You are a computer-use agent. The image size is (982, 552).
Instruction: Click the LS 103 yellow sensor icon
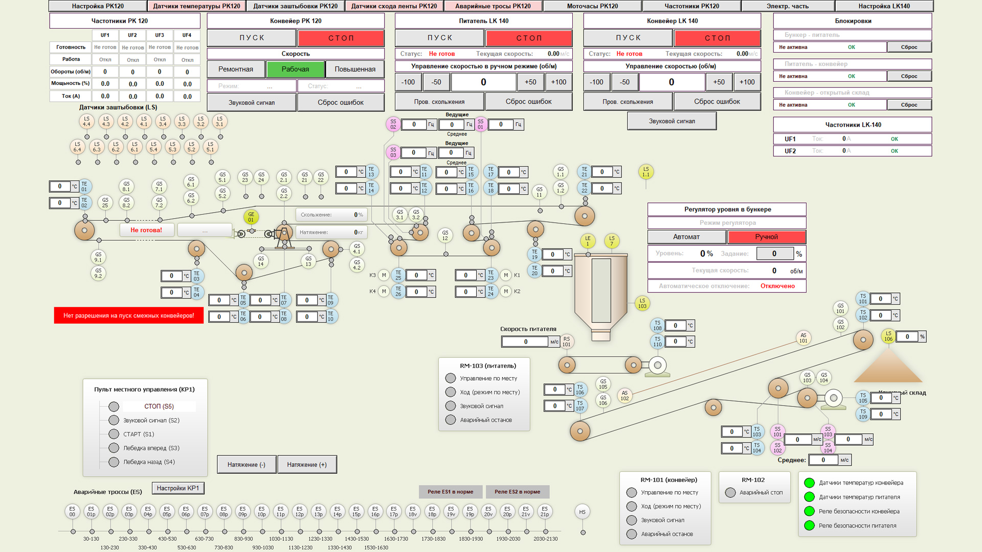(642, 303)
